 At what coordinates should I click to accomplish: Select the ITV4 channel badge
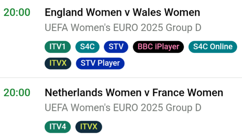click(58, 127)
